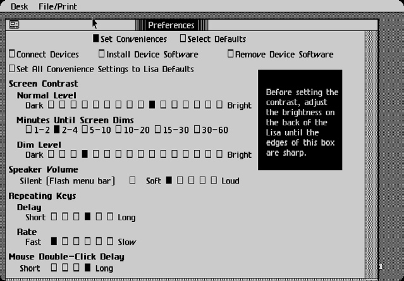Image resolution: width=404 pixels, height=281 pixels.
Task: Set Dim Level to brightest box
Action: pyautogui.click(x=219, y=154)
